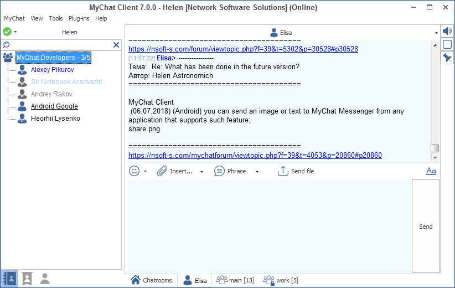This screenshot has height=288, width=455.
Task: Open the MyChat menu
Action: click(14, 18)
